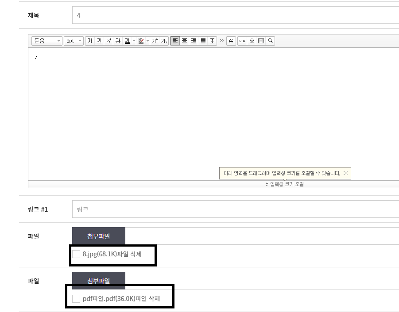Expand more toolbar tools chevron
399x312 pixels.
(221, 41)
